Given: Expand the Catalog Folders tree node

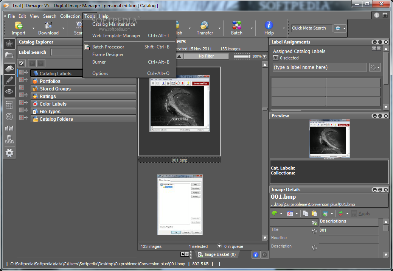Looking at the screenshot, I should pos(26,117).
